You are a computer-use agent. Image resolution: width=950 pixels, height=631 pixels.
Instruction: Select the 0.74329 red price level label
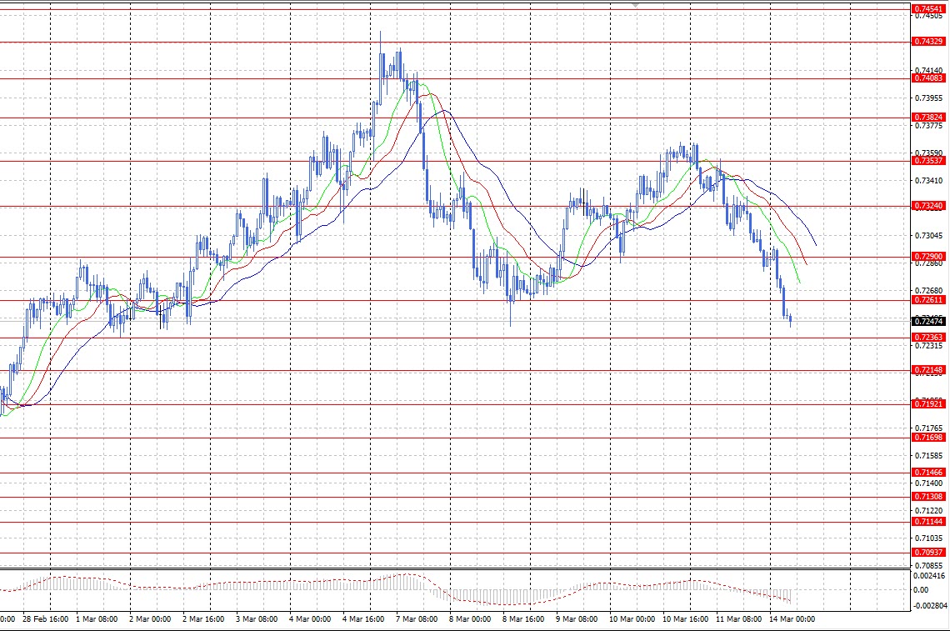pyautogui.click(x=928, y=42)
